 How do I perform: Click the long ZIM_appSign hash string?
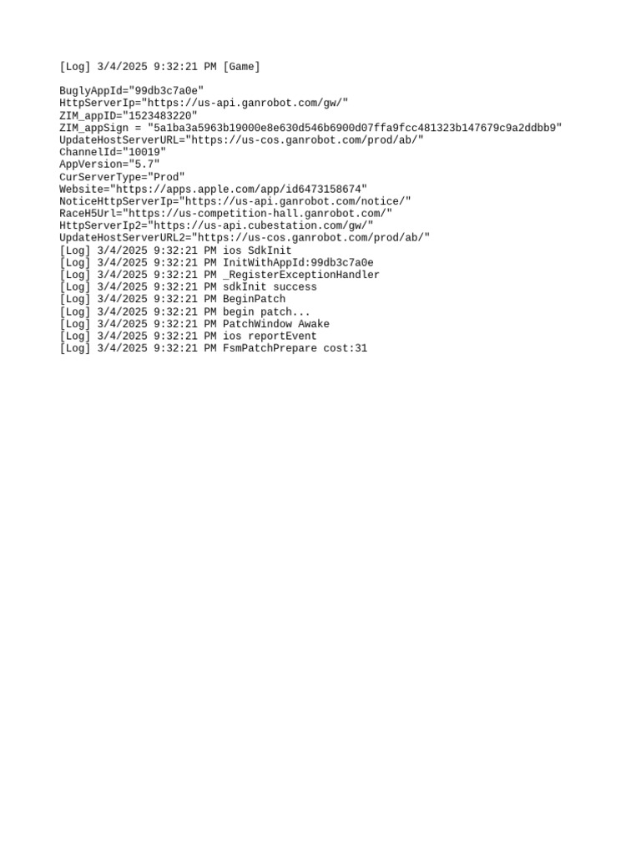pyautogui.click(x=355, y=128)
